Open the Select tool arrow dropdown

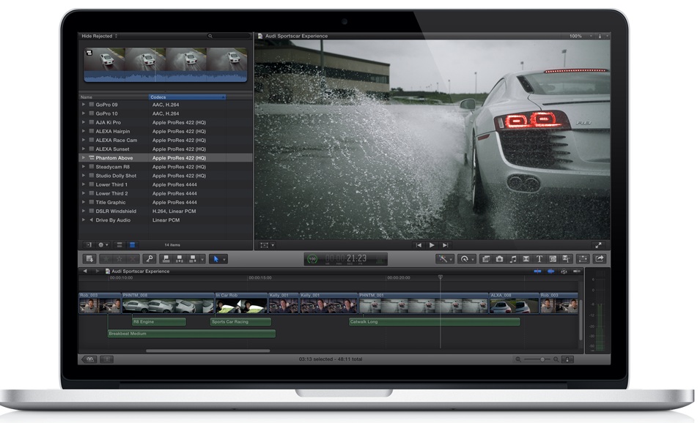[218, 258]
